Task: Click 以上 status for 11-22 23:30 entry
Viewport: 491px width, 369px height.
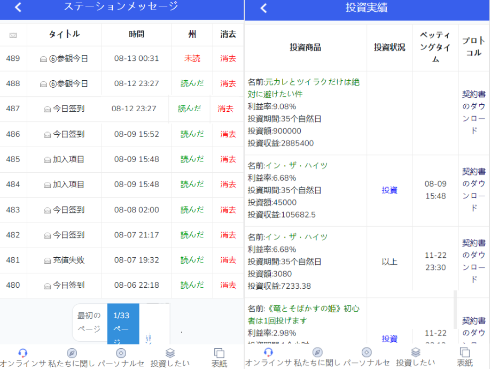Action: 389,262
